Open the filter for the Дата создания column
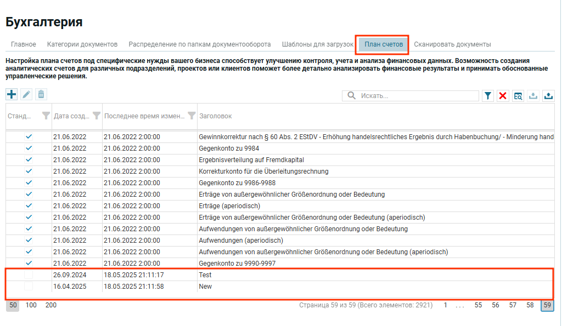The height and width of the screenshot is (326, 562). click(x=97, y=116)
